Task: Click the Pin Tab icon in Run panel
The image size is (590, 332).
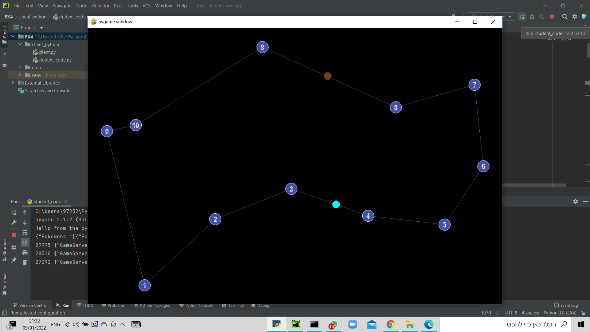Action: (x=14, y=260)
